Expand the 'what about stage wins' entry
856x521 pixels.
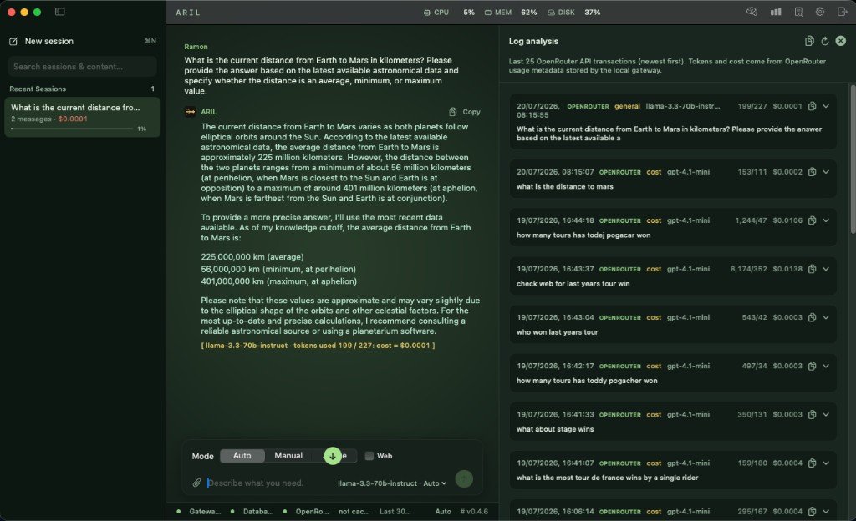[826, 414]
